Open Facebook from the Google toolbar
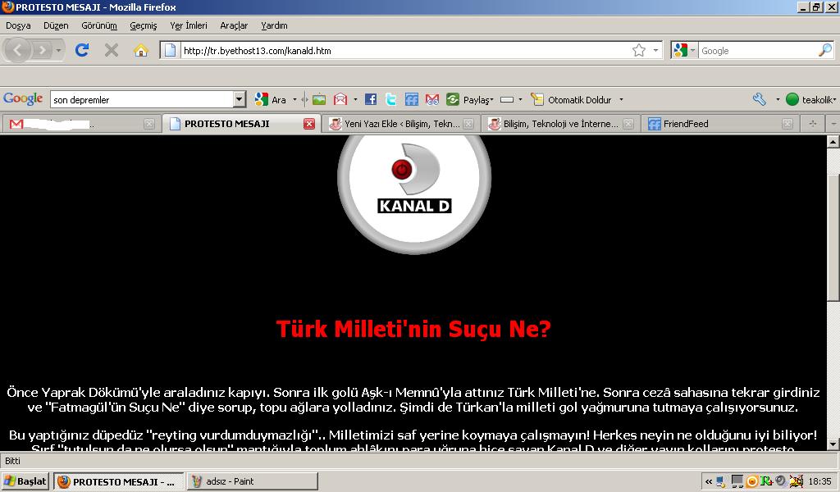The height and width of the screenshot is (492, 840). coord(370,99)
